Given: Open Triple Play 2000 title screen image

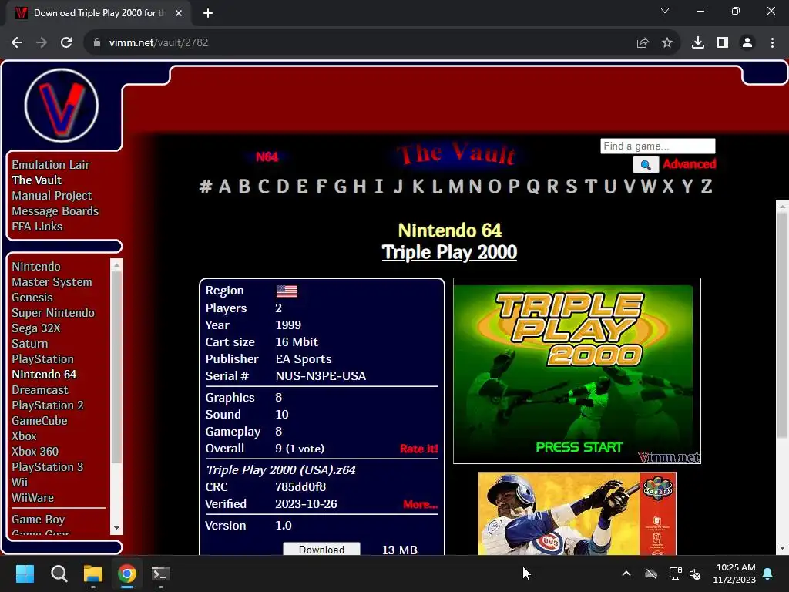Looking at the screenshot, I should tap(577, 371).
